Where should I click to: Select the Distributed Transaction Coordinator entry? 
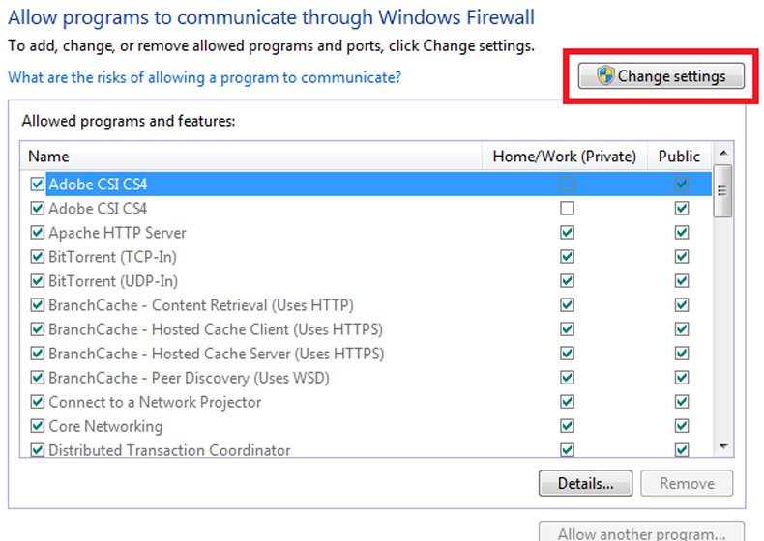pyautogui.click(x=169, y=450)
